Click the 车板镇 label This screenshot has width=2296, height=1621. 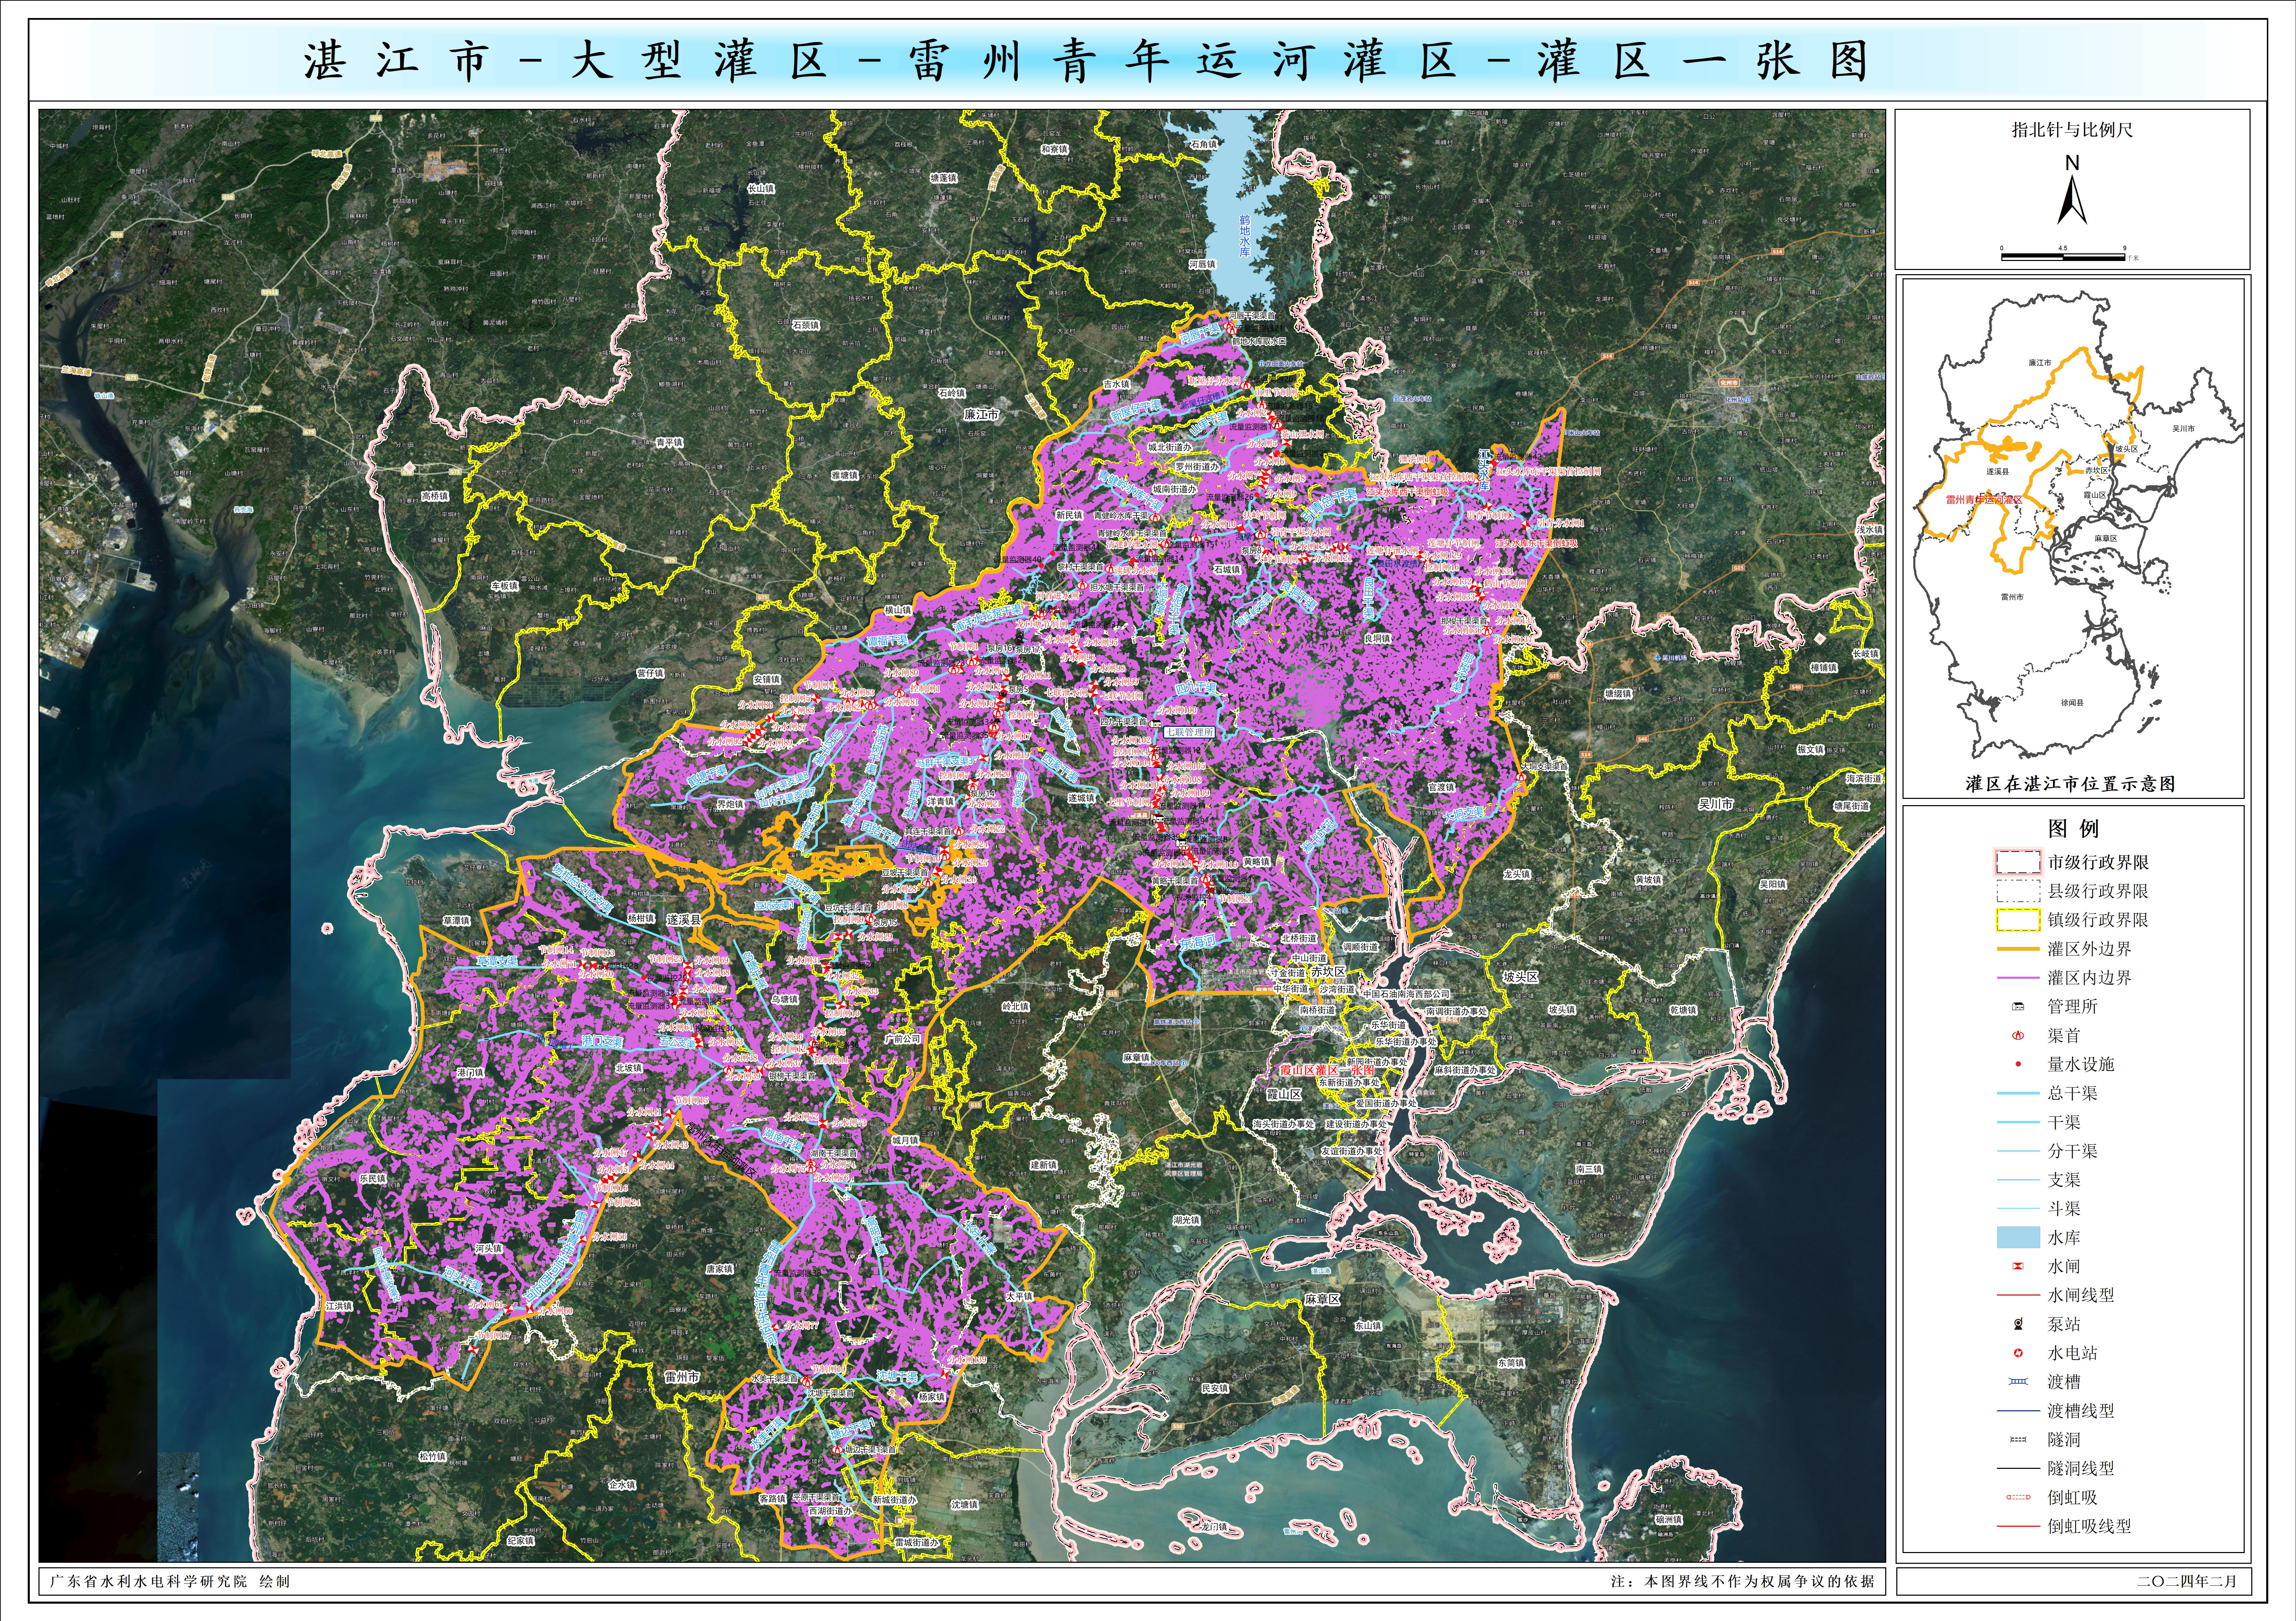click(x=505, y=586)
